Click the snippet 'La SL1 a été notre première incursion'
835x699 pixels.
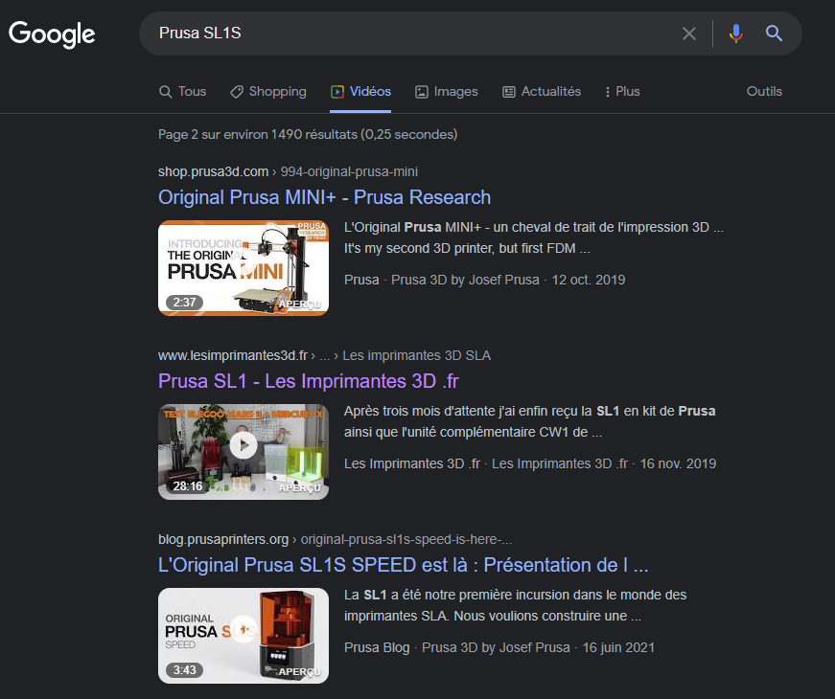click(515, 605)
